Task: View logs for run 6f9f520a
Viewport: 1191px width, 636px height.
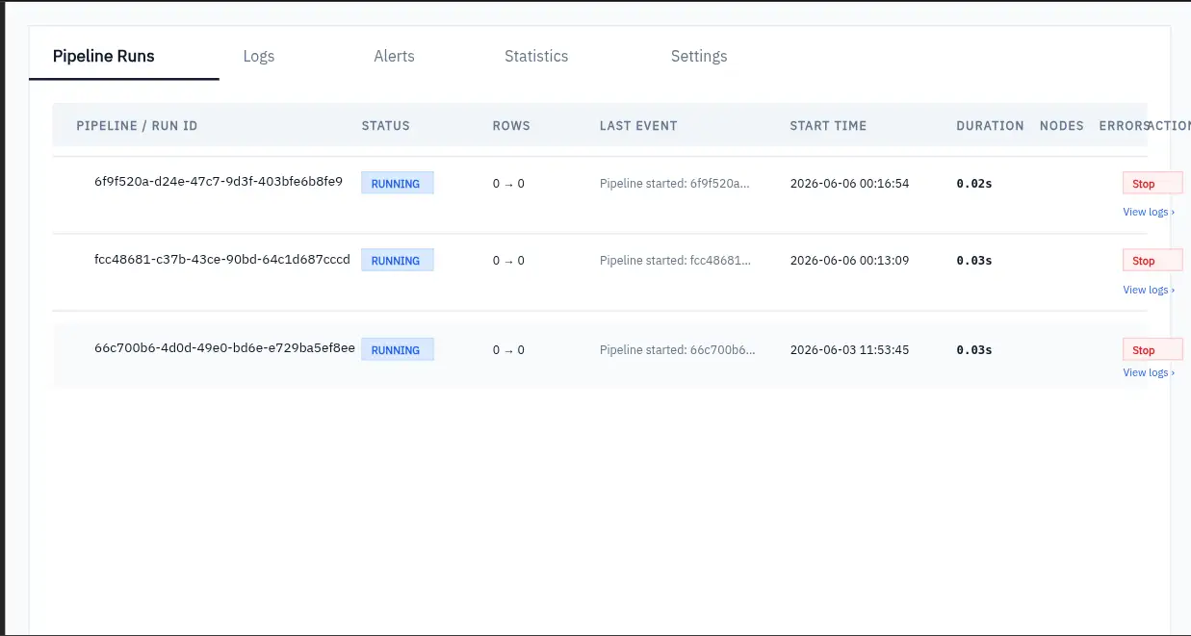Action: (1149, 212)
